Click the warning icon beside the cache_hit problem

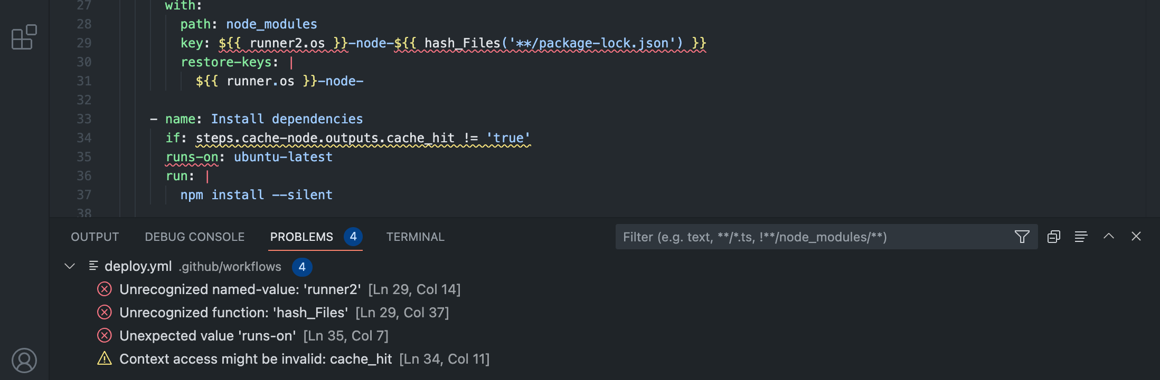(105, 359)
